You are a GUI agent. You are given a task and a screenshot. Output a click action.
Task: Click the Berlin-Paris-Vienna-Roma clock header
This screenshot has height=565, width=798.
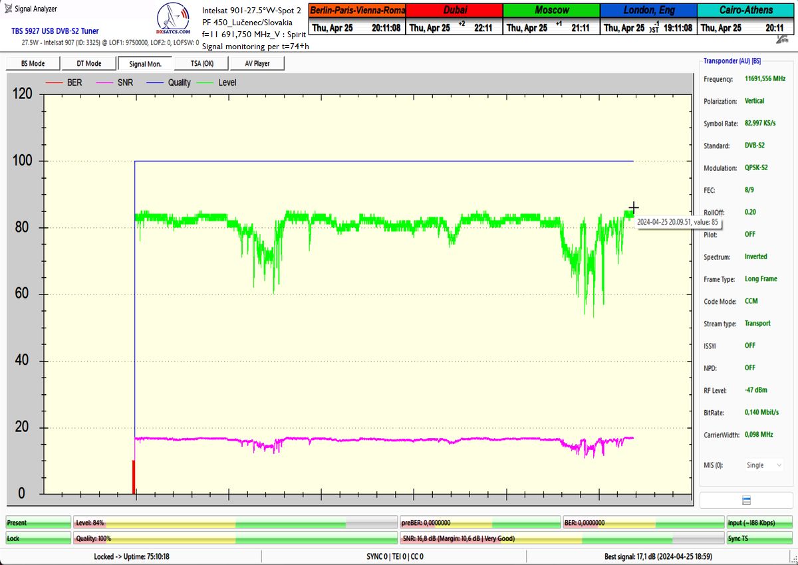(357, 10)
